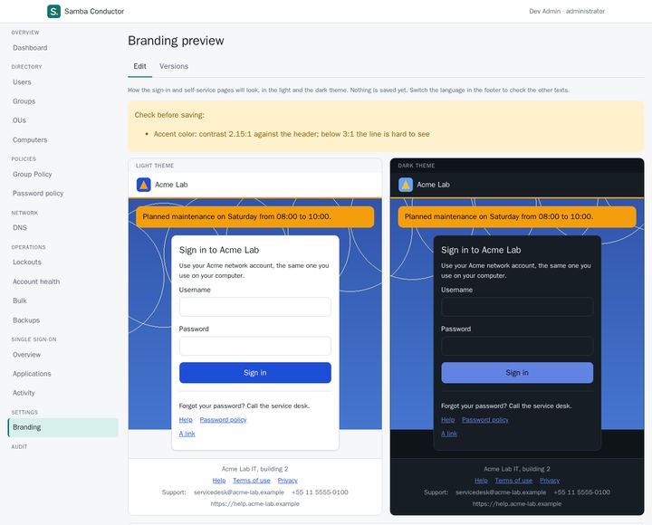Open Lockouts under Operations
Image resolution: width=652 pixels, height=525 pixels.
tap(27, 262)
